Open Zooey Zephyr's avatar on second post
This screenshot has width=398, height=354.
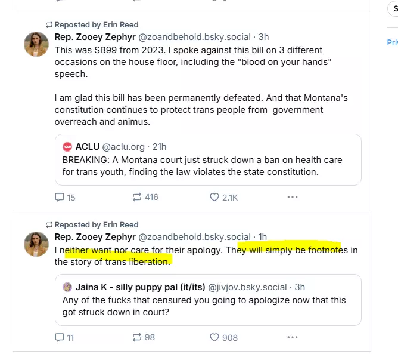click(36, 245)
